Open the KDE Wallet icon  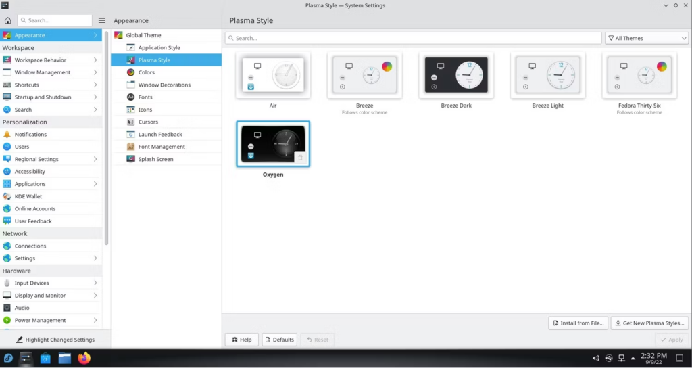tap(7, 196)
